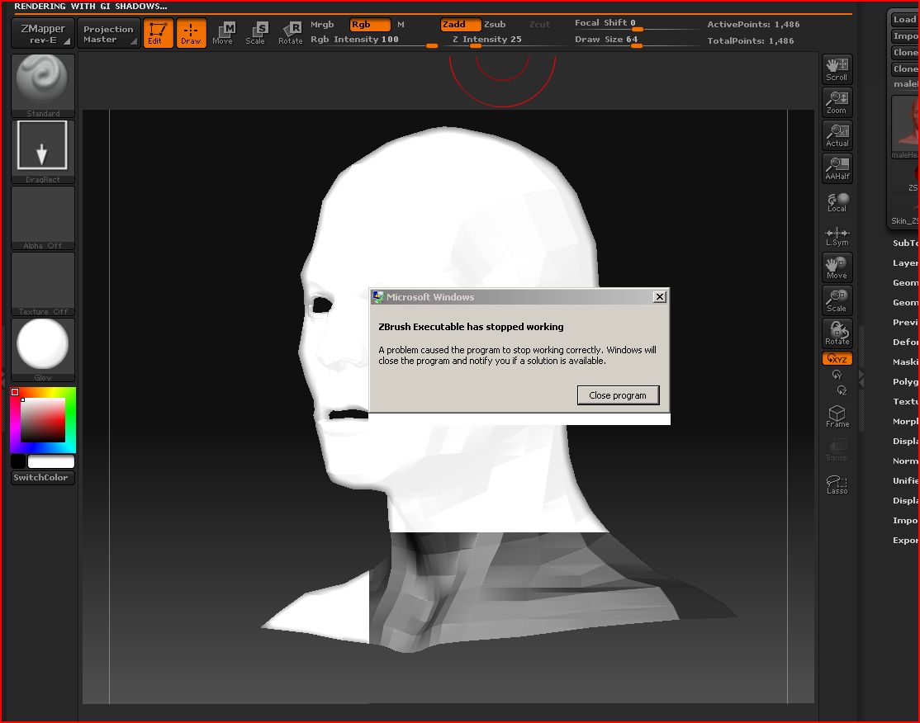Activate the Draw mode button
Image resolution: width=920 pixels, height=723 pixels.
coord(192,33)
